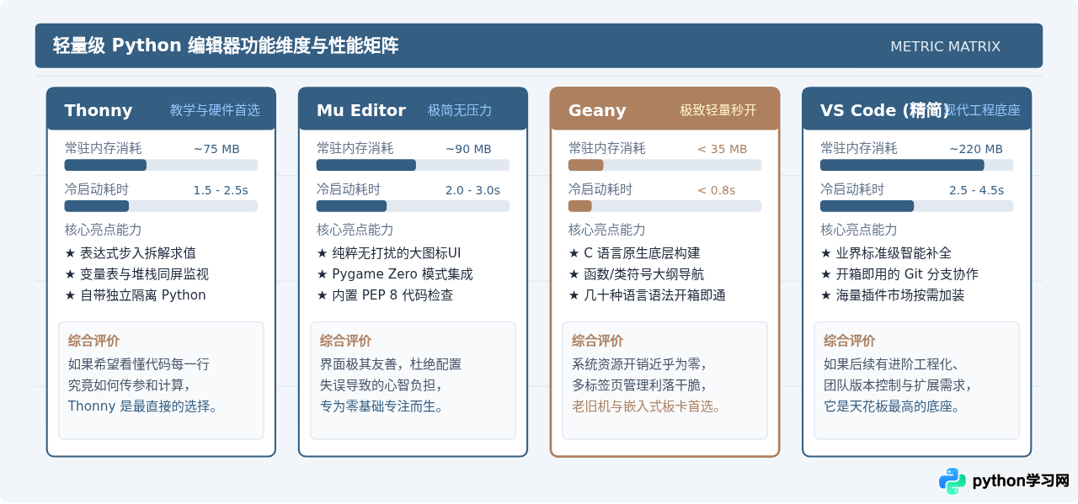Click the Geany card title
1078x504 pixels.
coord(596,110)
